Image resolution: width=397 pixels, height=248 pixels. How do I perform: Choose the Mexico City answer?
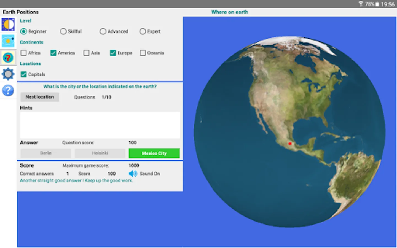(x=154, y=153)
